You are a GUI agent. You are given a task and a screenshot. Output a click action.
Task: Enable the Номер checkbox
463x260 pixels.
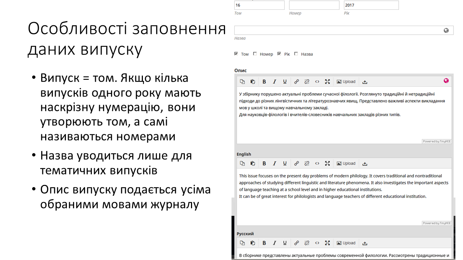pyautogui.click(x=255, y=54)
